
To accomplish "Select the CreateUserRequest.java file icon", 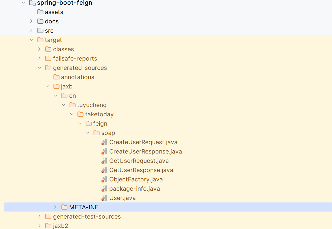I will [x=104, y=142].
